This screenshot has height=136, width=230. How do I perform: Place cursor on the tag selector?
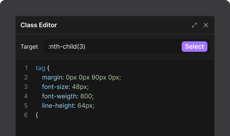click(x=40, y=68)
